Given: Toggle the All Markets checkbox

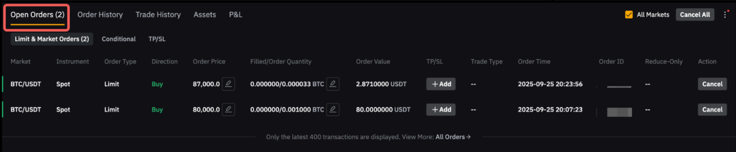Looking at the screenshot, I should pyautogui.click(x=629, y=15).
